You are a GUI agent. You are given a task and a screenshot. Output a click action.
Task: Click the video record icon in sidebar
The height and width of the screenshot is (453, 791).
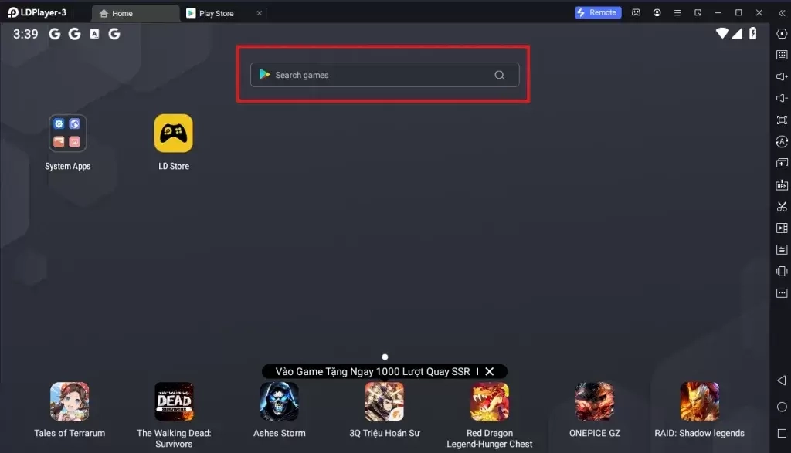pyautogui.click(x=782, y=228)
